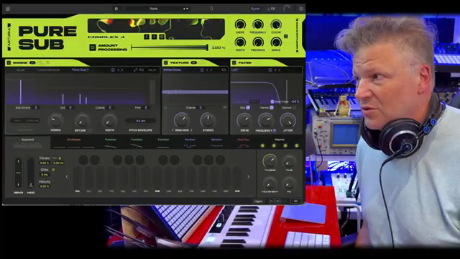The width and height of the screenshot is (460, 259).
Task: Open Filter preset save icon beside LoFi
Action: 270,70
